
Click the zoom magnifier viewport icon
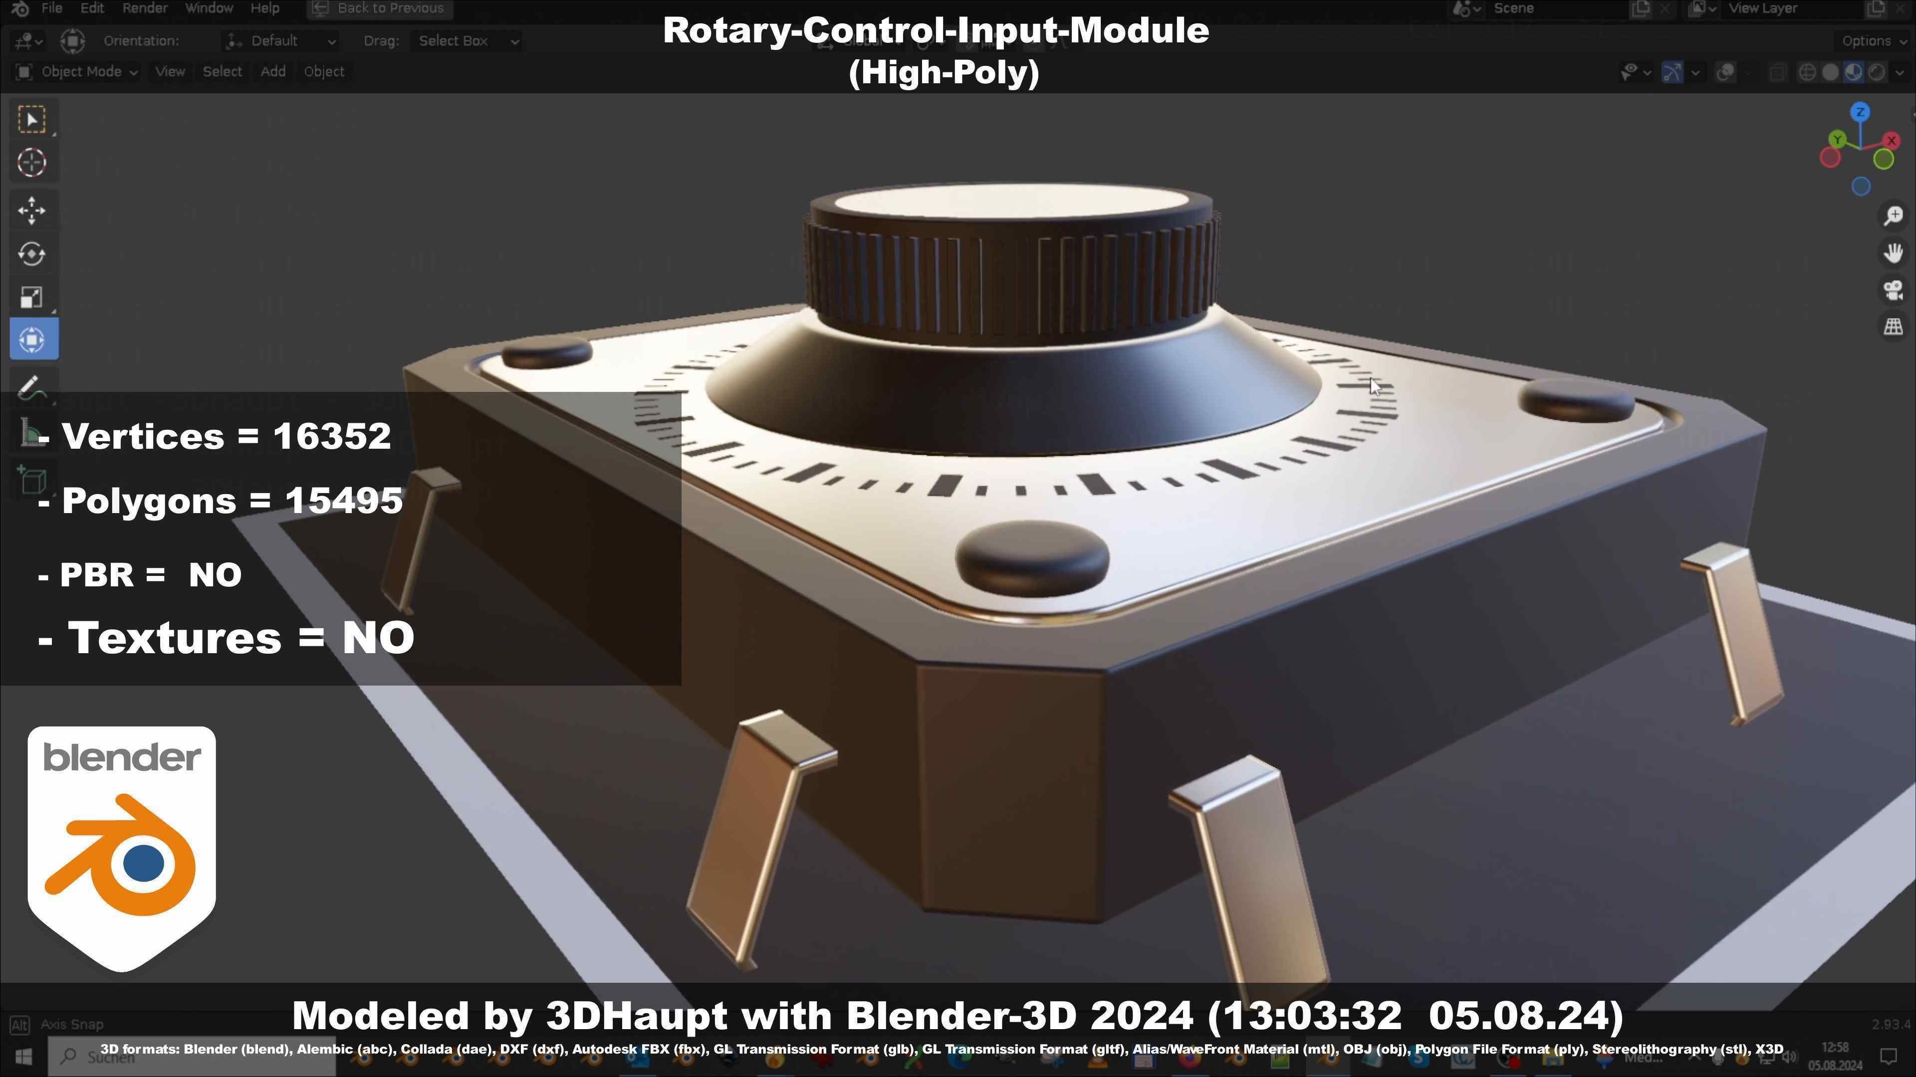click(1893, 216)
